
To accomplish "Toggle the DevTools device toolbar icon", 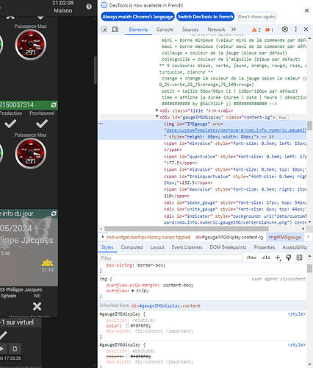I will click(x=115, y=29).
